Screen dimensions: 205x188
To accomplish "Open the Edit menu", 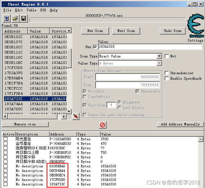I will pyautogui.click(x=19, y=10).
